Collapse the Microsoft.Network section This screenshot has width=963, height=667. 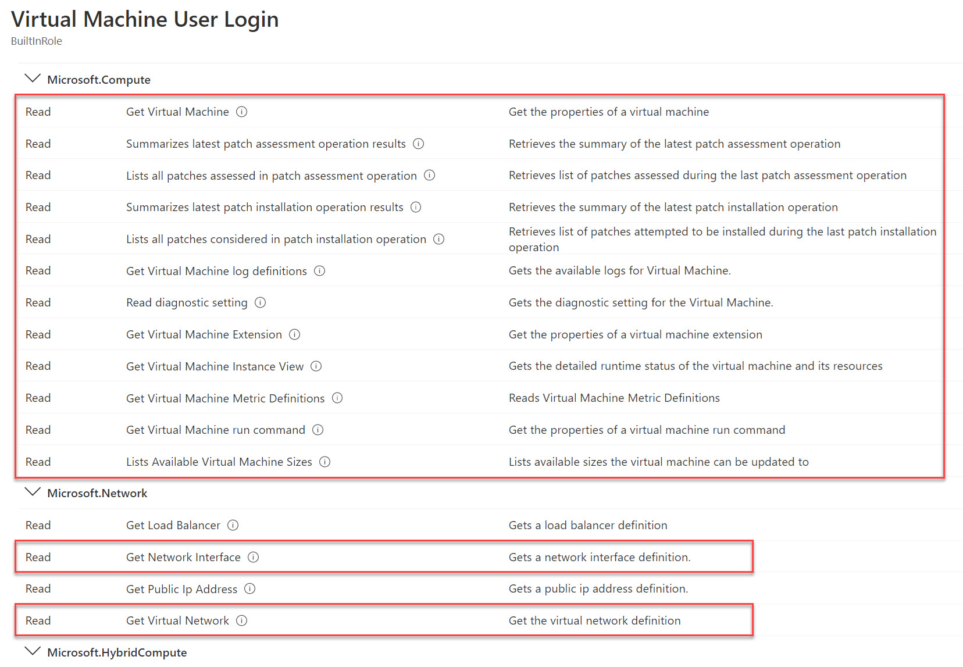(x=33, y=493)
